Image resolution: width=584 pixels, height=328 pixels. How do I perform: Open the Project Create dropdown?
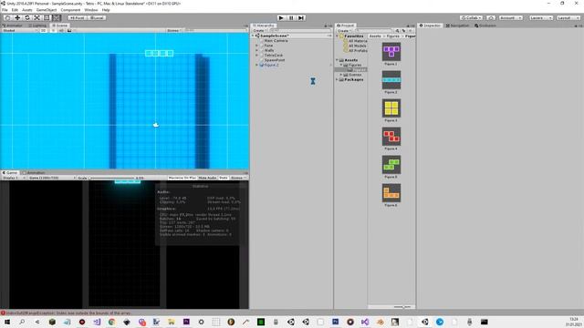344,30
